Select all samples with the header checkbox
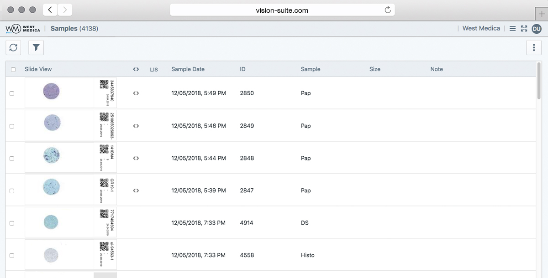The width and height of the screenshot is (548, 278). point(13,70)
